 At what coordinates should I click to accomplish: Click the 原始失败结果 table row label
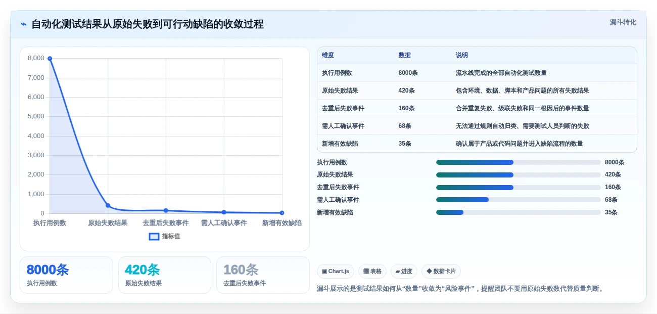point(340,91)
